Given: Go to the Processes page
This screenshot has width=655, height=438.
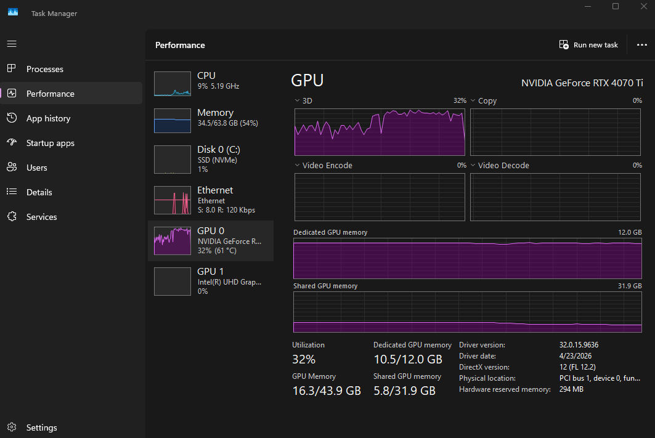Looking at the screenshot, I should point(71,68).
